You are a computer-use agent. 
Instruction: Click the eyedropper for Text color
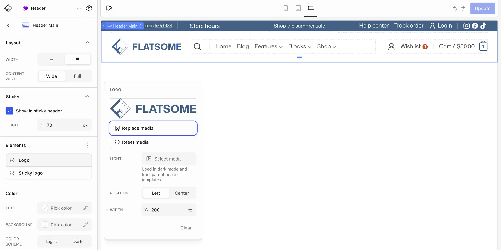pyautogui.click(x=85, y=208)
